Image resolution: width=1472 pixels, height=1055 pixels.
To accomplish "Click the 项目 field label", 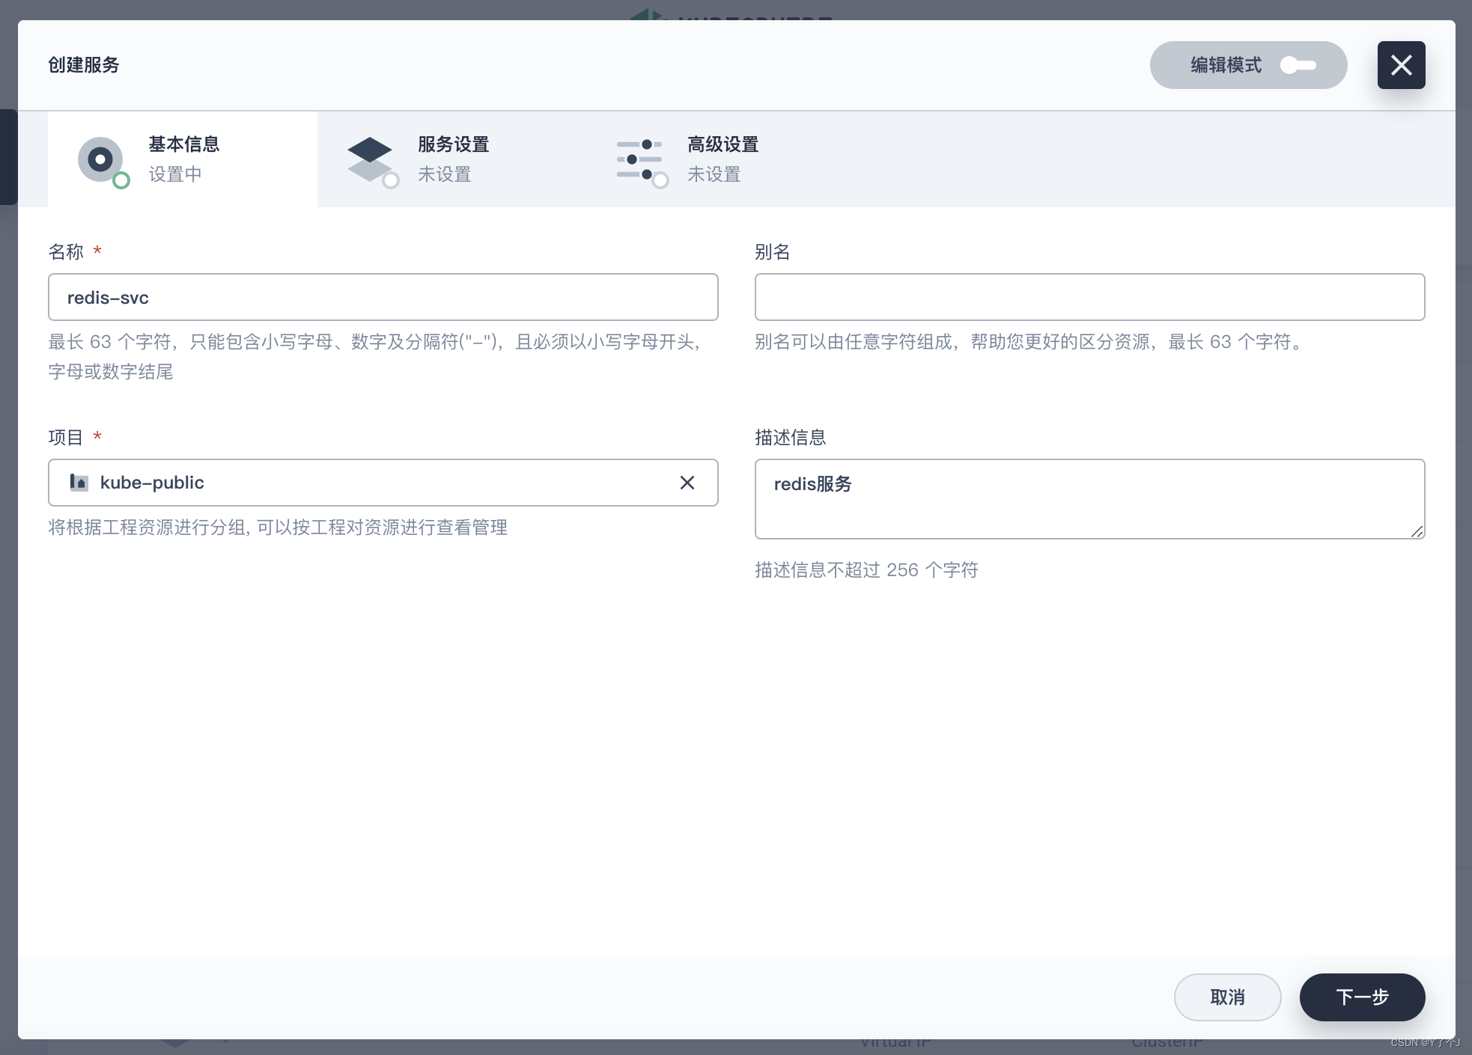I will point(66,437).
